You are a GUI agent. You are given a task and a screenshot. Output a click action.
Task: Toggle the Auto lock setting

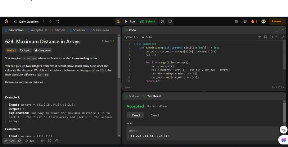(147, 37)
